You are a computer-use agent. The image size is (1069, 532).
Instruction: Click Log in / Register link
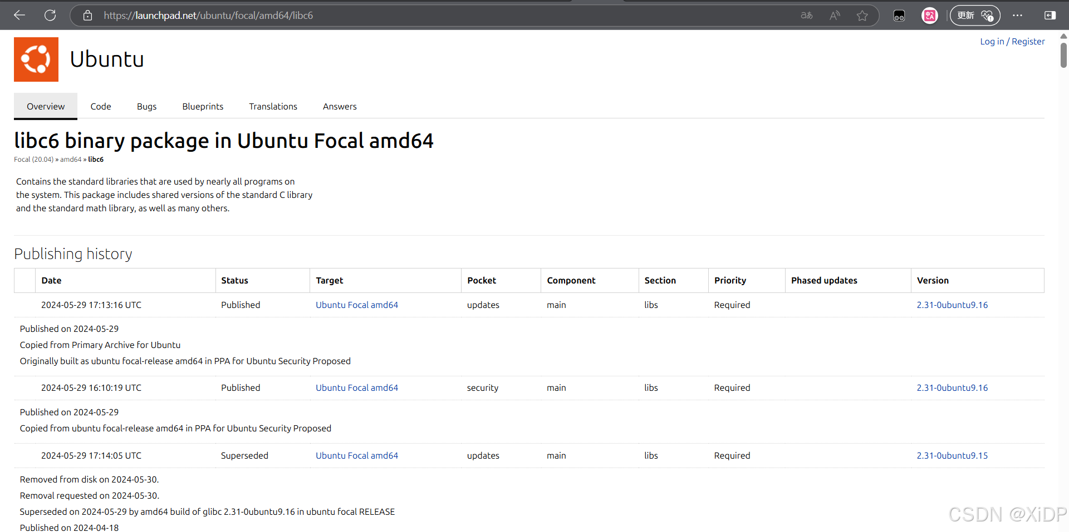click(1012, 41)
